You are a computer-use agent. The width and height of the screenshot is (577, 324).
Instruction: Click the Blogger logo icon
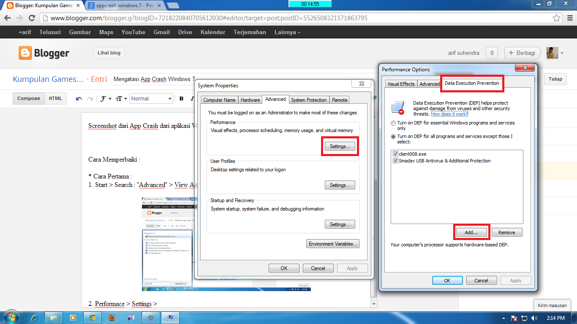(x=25, y=53)
